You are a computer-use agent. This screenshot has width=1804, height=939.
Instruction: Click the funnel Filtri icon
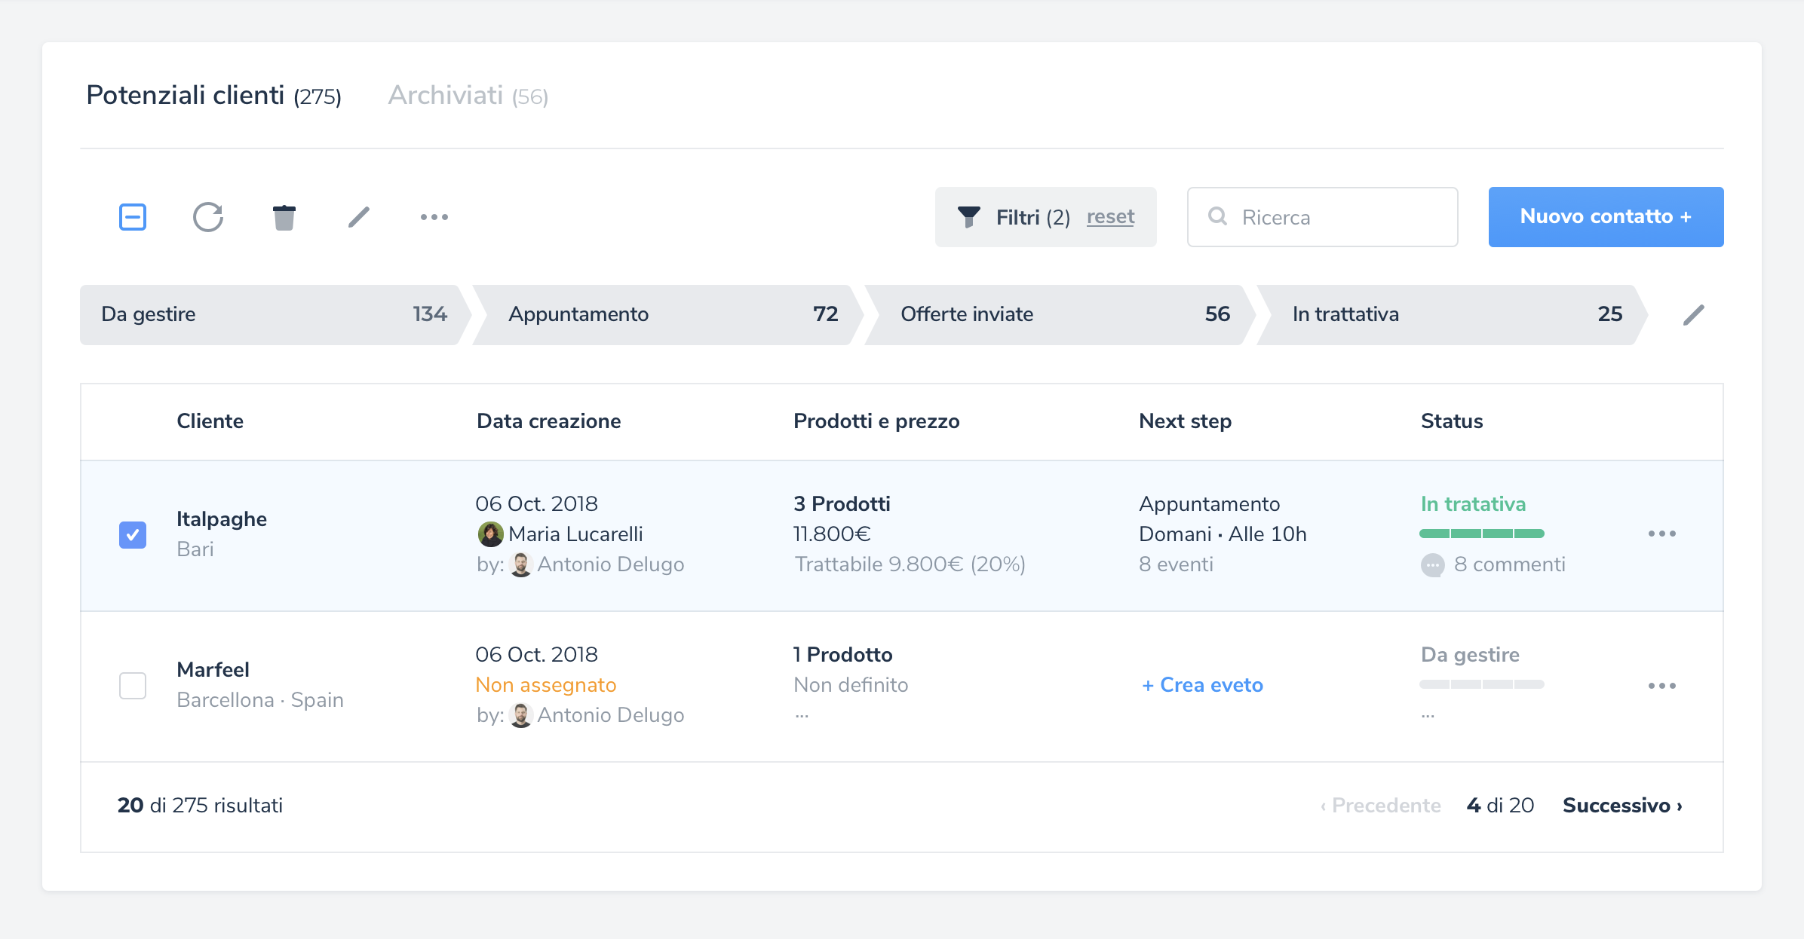coord(969,217)
